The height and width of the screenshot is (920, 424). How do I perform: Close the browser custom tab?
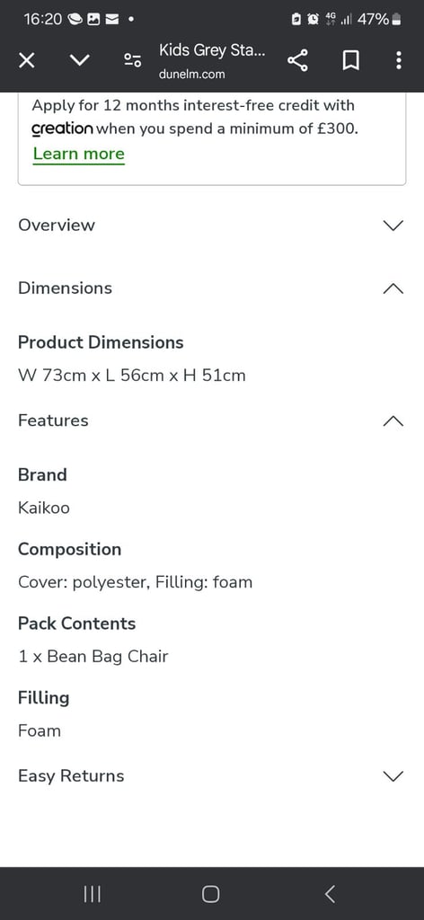coord(26,60)
